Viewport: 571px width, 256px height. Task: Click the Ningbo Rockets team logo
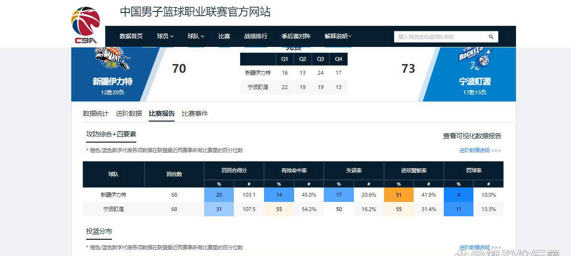click(475, 58)
